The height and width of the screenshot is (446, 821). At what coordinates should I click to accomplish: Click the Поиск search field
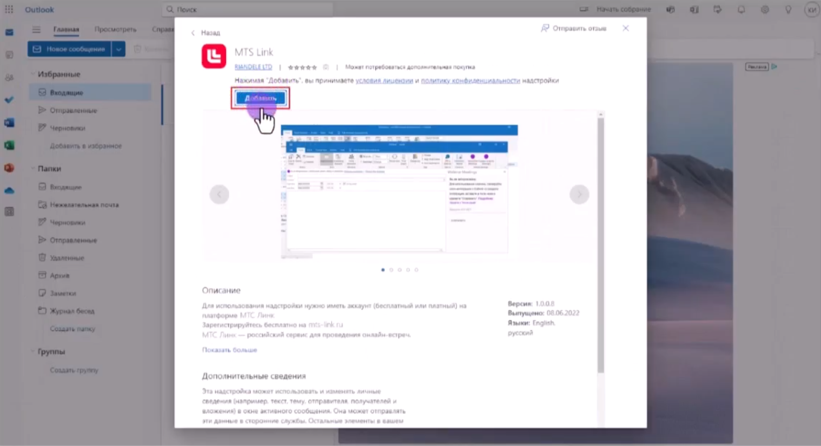pyautogui.click(x=248, y=9)
